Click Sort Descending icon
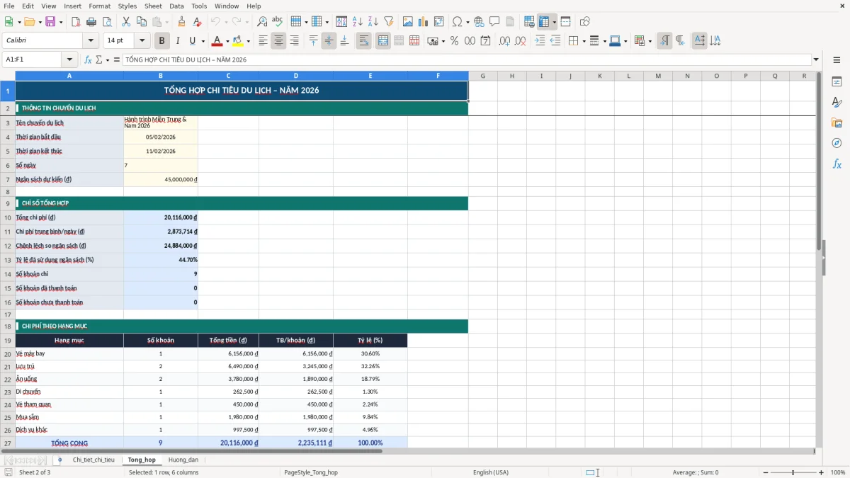The width and height of the screenshot is (850, 478). click(x=373, y=22)
